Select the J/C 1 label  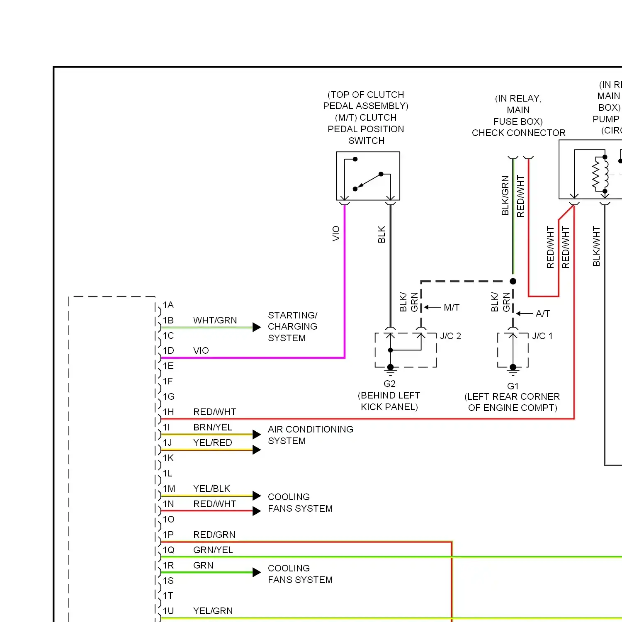click(542, 336)
